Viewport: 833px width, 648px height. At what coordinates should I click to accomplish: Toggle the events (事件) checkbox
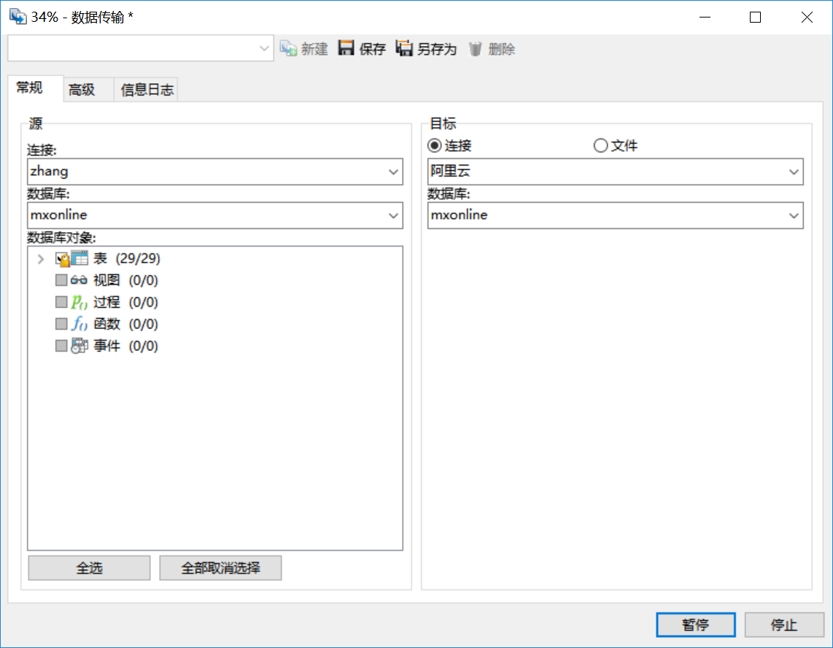click(61, 346)
